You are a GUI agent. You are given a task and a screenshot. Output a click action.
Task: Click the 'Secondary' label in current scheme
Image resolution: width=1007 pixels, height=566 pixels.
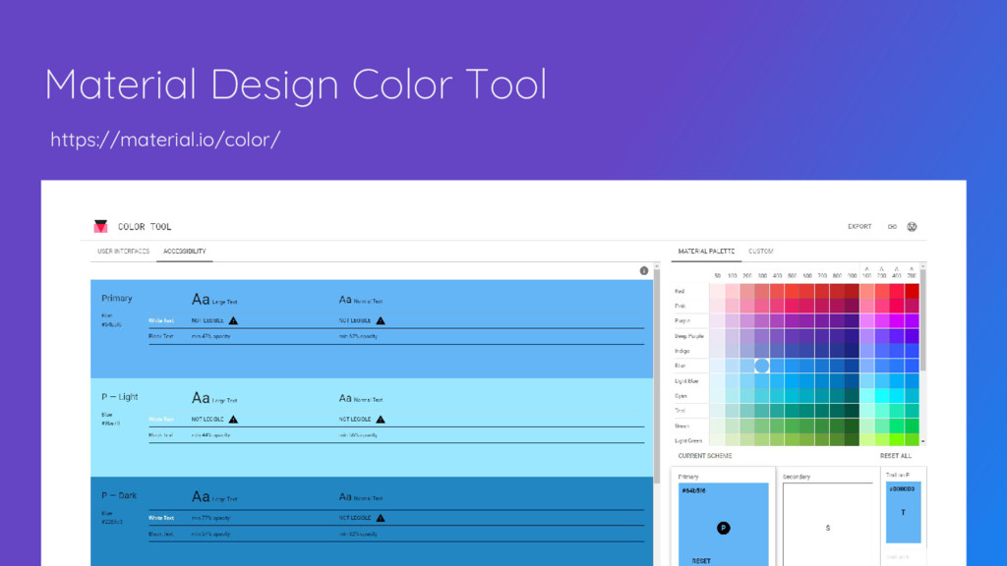(x=797, y=477)
